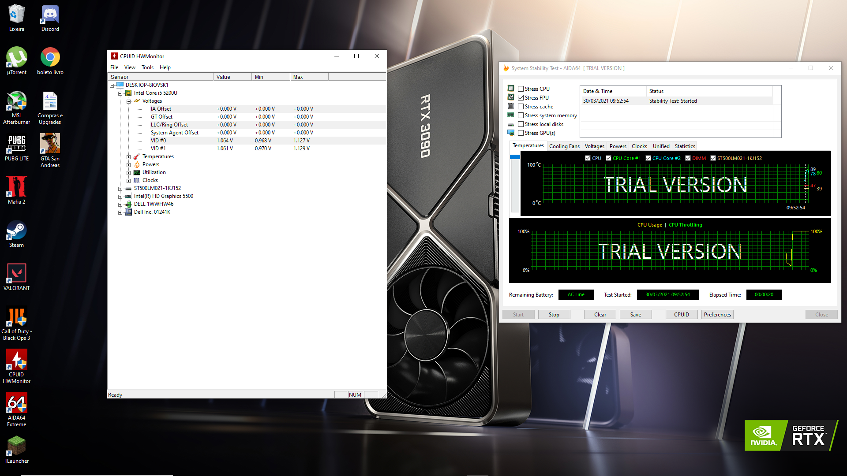847x476 pixels.
Task: Open the CPUID HWMonitor desktop shortcut
Action: (x=17, y=367)
